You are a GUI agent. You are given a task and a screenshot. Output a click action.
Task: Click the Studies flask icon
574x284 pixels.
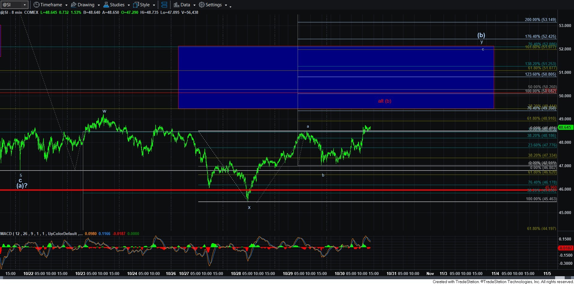pyautogui.click(x=106, y=5)
